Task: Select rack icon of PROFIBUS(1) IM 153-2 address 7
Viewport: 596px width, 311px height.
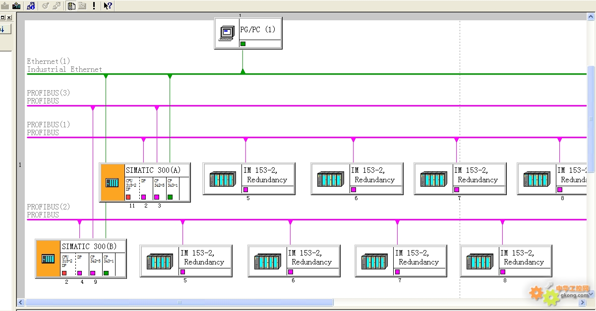Action: (433, 179)
